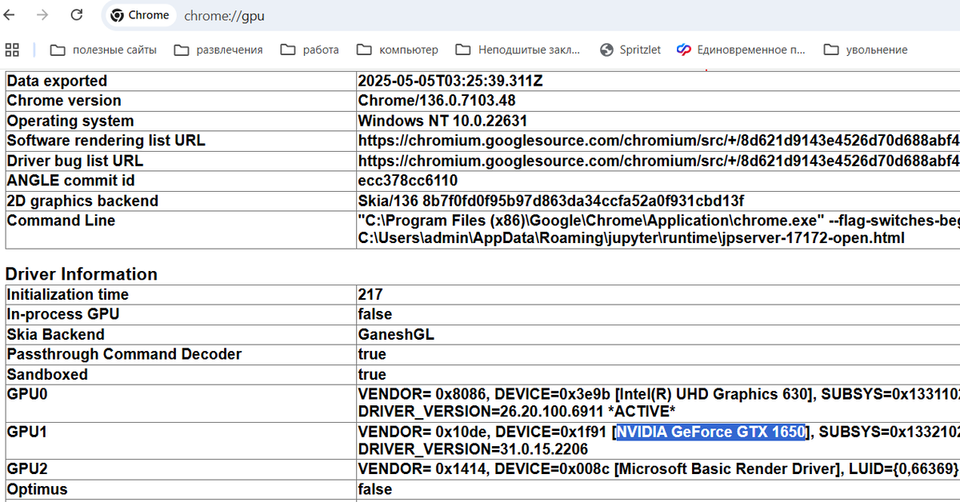Click the timestamp 2025-05-05T03:25:39.311Z
Image resolution: width=960 pixels, height=502 pixels.
click(450, 81)
